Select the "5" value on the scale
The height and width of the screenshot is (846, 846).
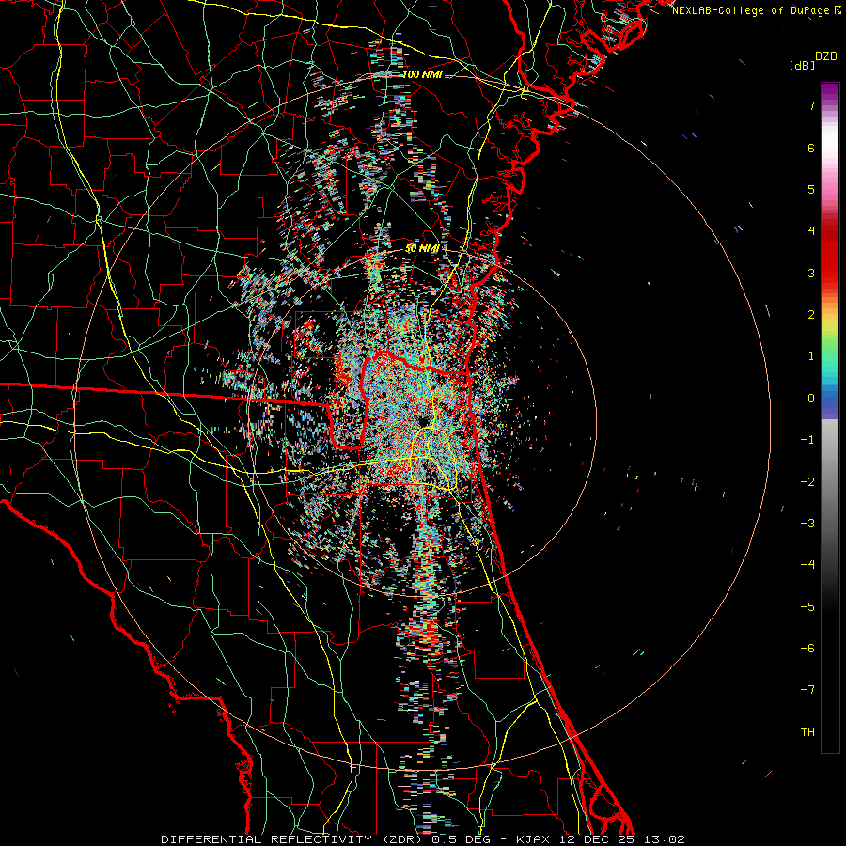(x=811, y=189)
